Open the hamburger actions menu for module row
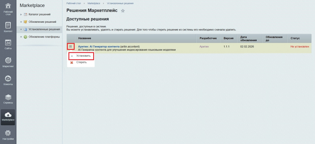The width and height of the screenshot is (315, 144). [x=70, y=46]
